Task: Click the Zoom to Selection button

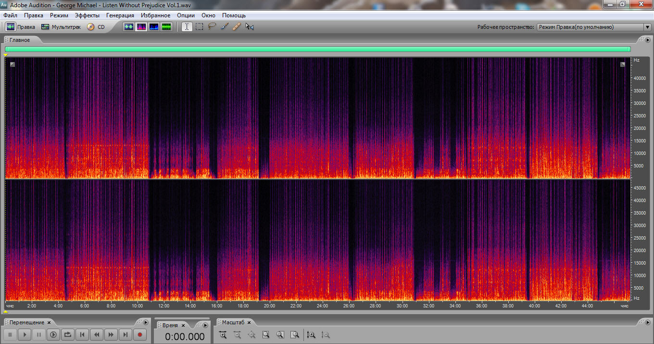Action: [x=266, y=335]
